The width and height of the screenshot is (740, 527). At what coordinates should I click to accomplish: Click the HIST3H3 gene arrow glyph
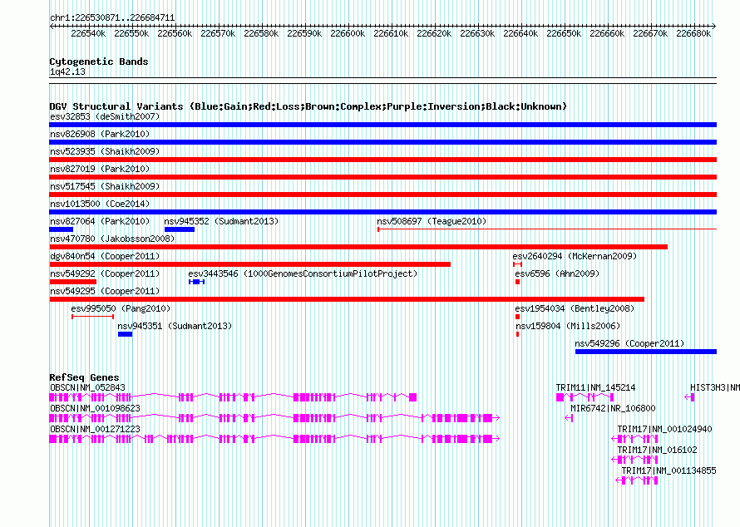pyautogui.click(x=689, y=397)
